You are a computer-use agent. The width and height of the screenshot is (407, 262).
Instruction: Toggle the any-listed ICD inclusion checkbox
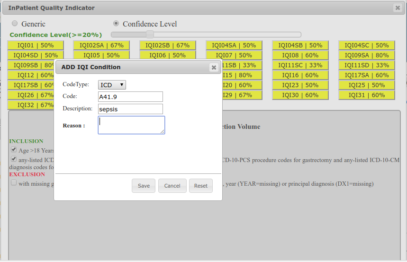click(x=14, y=160)
